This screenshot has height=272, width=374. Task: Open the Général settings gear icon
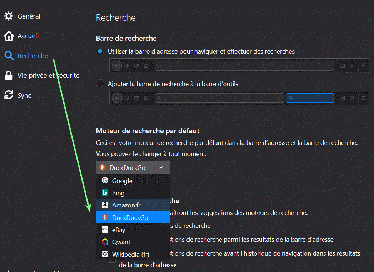(9, 16)
